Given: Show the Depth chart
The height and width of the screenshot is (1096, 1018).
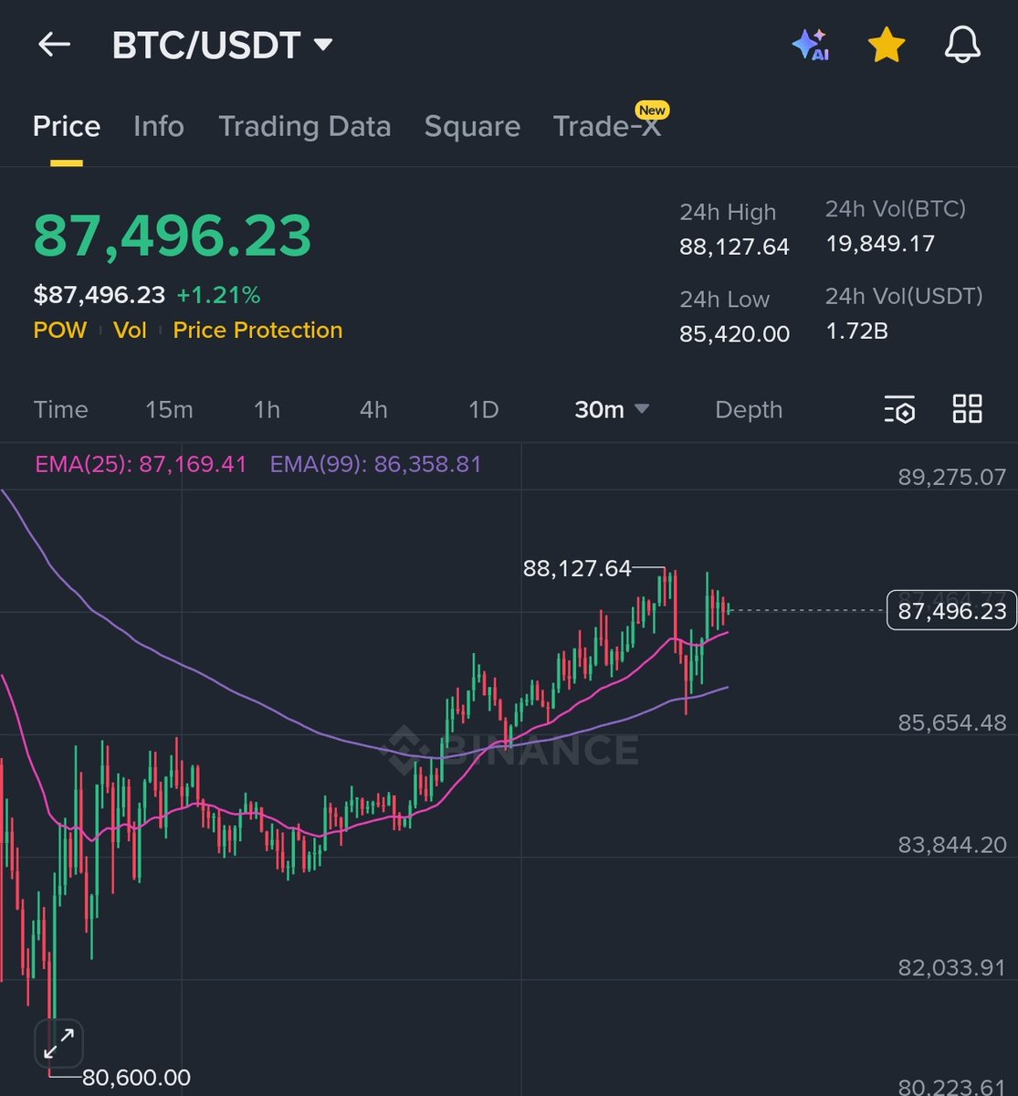Looking at the screenshot, I should coord(749,409).
